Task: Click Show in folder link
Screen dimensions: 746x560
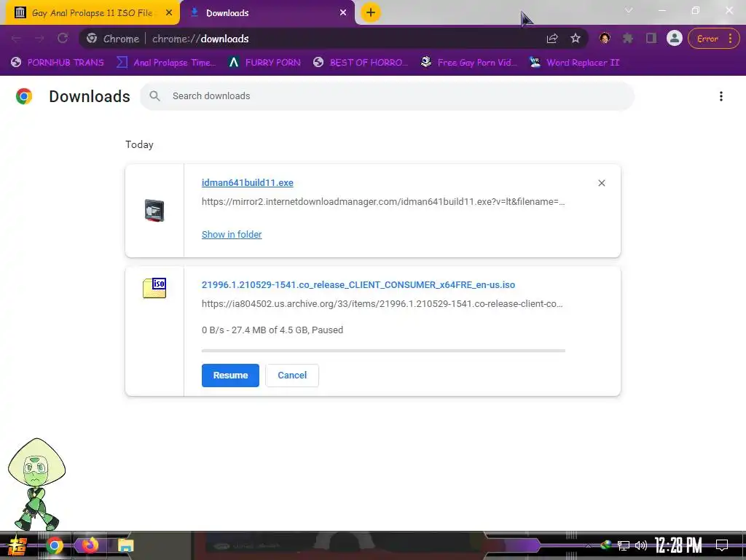Action: click(x=232, y=234)
